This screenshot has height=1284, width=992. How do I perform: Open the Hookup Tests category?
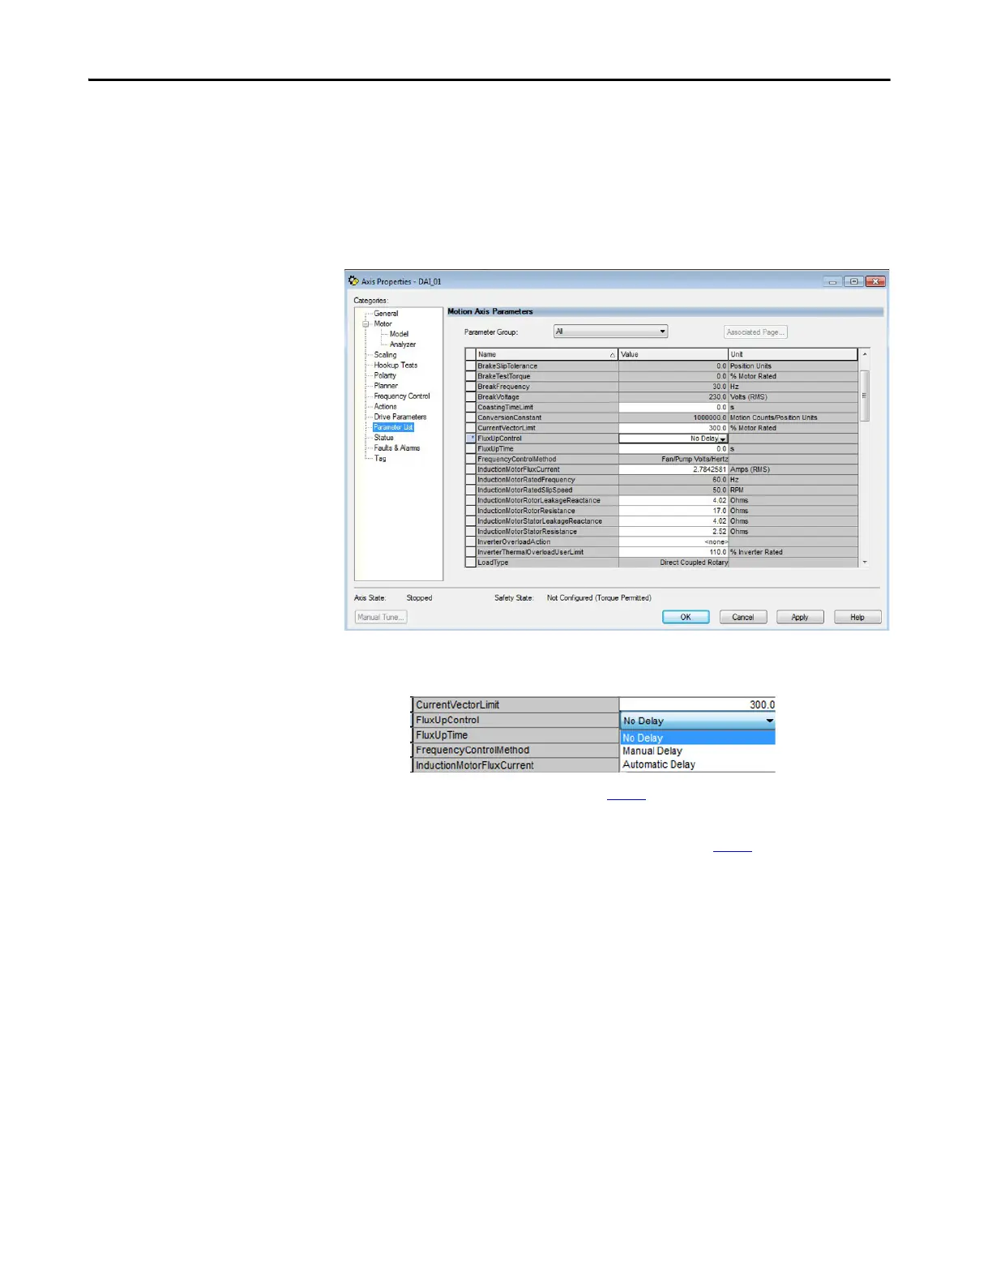396,365
